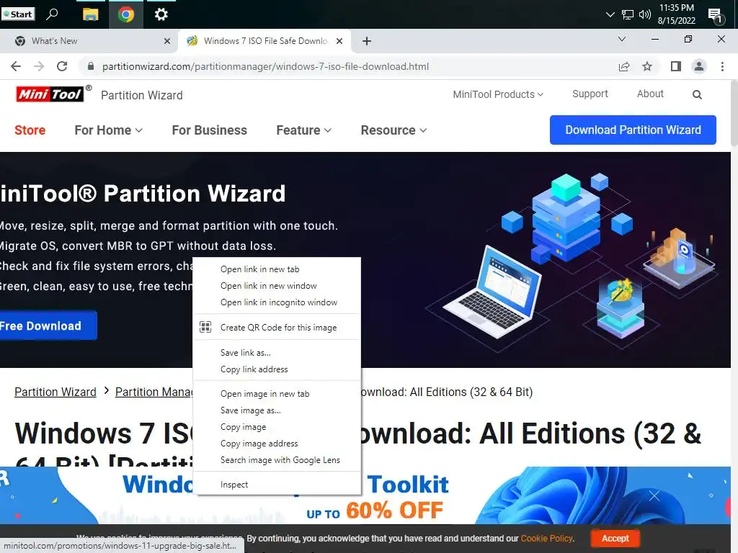Open Settings gear on taskbar

[x=161, y=14]
